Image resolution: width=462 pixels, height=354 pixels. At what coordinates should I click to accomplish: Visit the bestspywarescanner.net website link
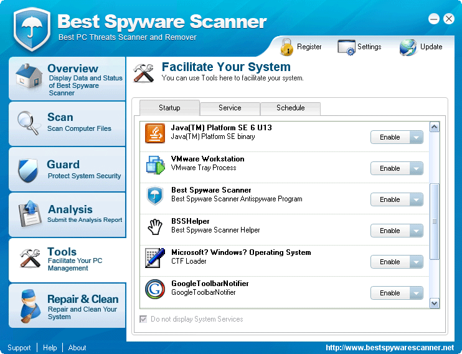point(390,348)
